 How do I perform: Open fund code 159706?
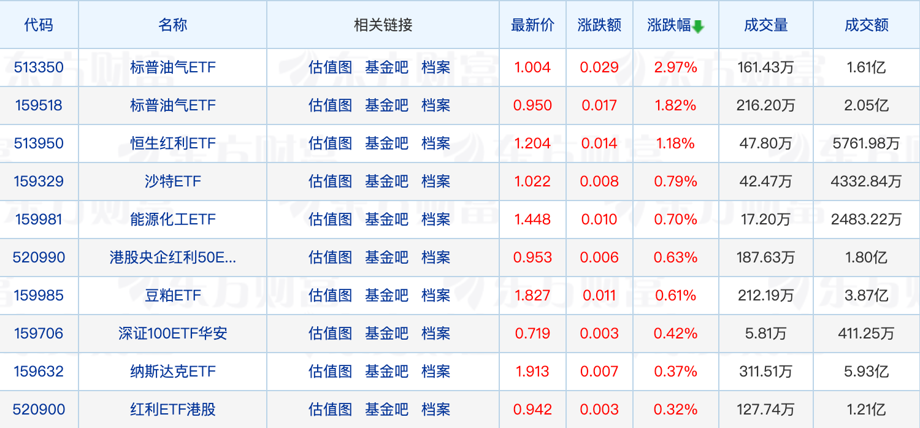click(x=39, y=334)
